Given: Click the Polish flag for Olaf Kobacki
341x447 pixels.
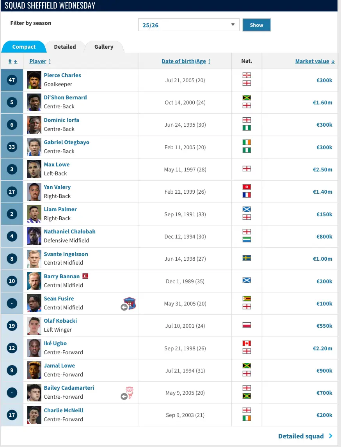Looking at the screenshot, I should point(247,325).
